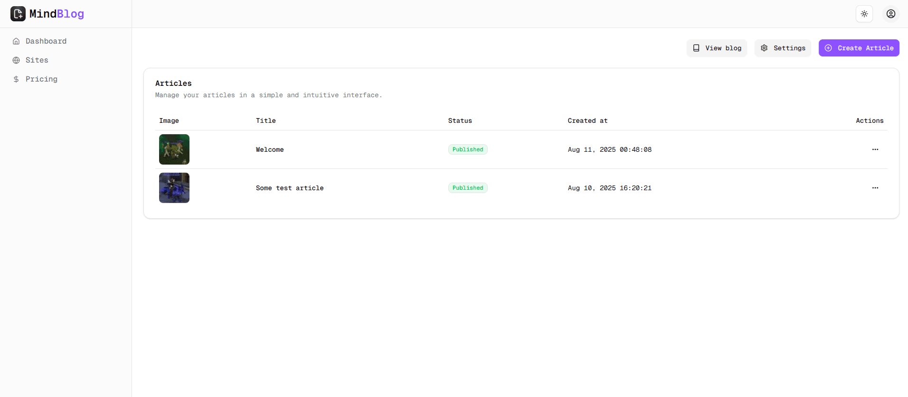Open the user profile account icon
Viewport: 908px width, 397px height.
[x=891, y=14]
